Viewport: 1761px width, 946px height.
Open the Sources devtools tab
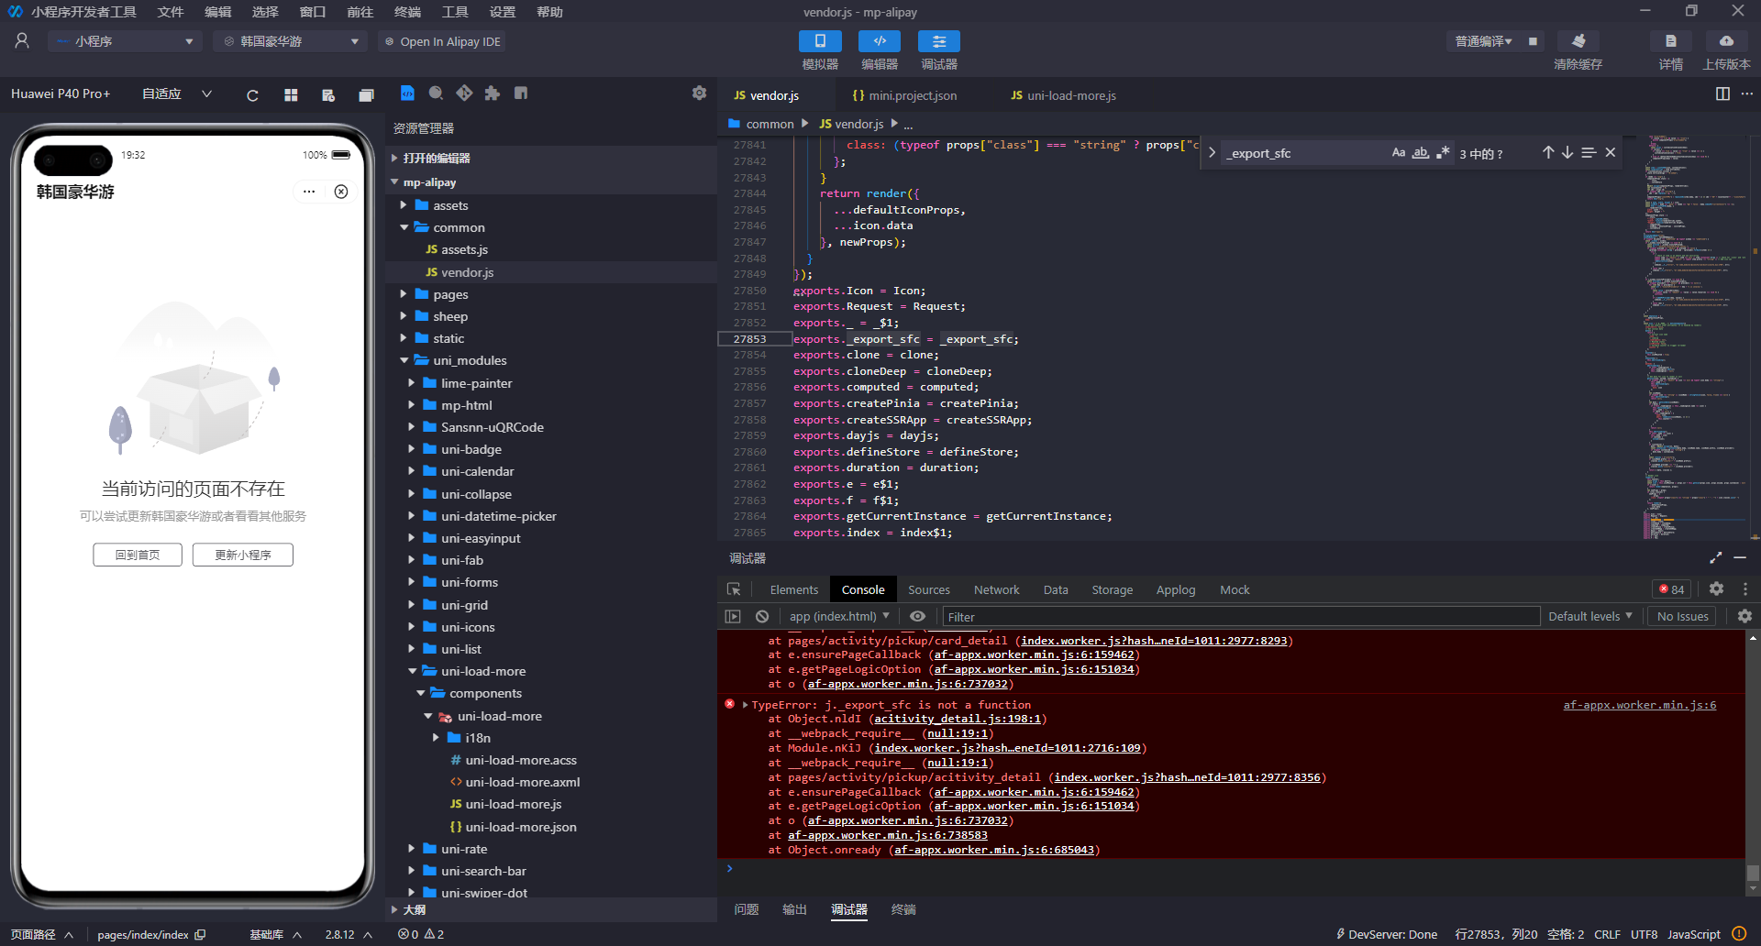coord(928,589)
